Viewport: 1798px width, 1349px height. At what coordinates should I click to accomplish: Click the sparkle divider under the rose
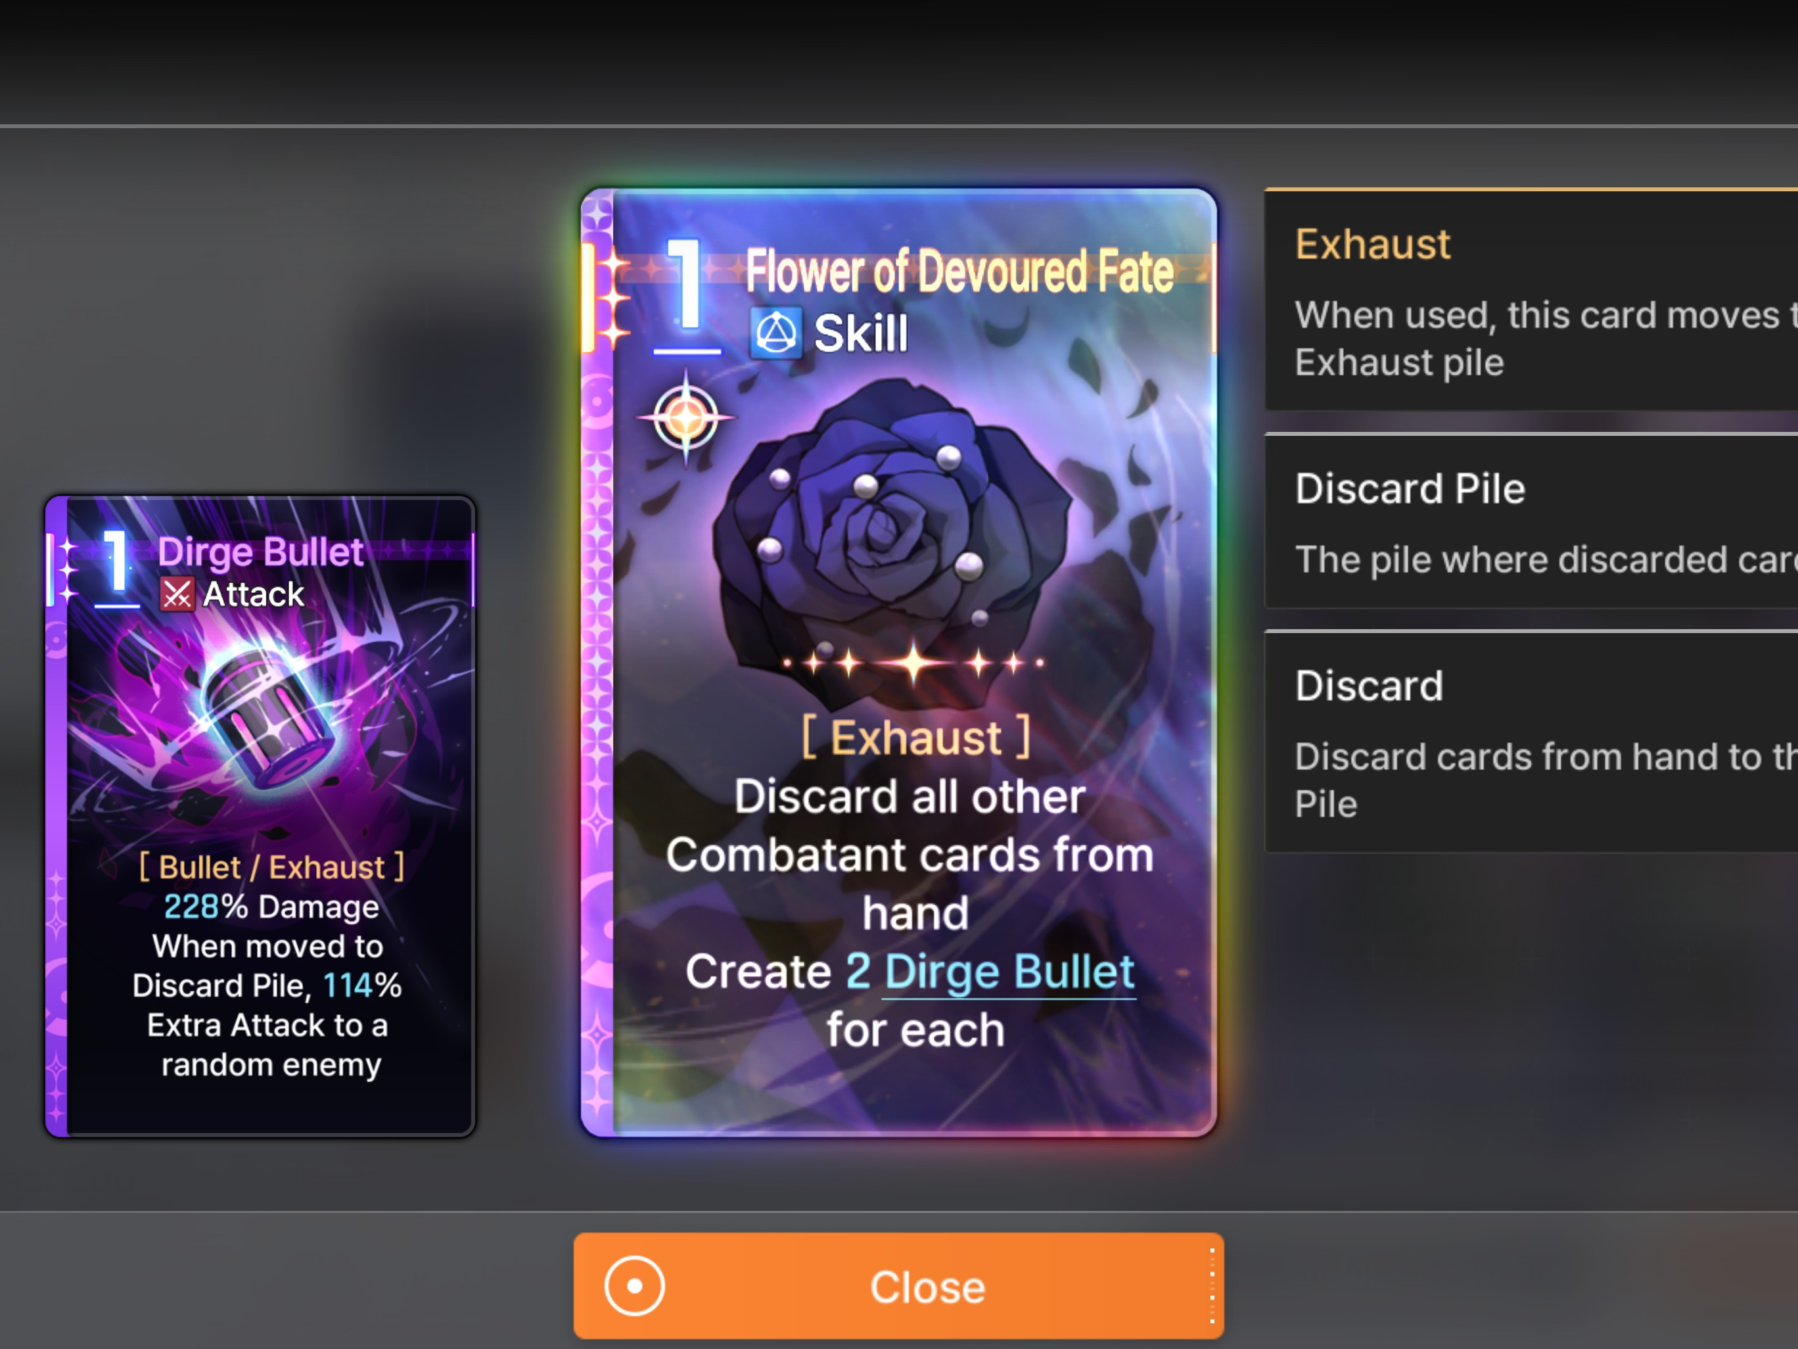913,663
